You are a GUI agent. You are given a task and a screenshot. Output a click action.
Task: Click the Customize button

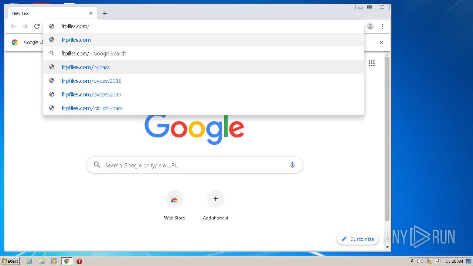358,239
